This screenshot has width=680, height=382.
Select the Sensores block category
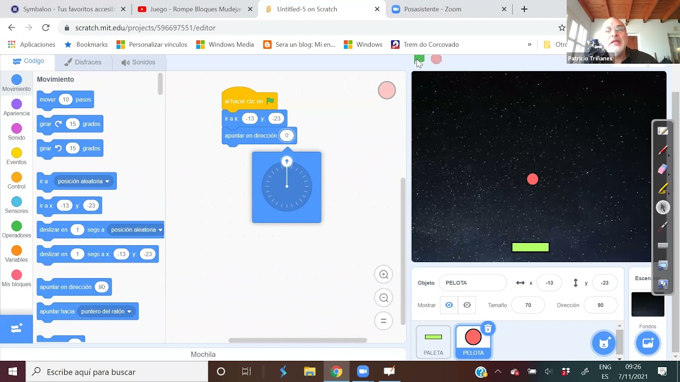point(16,205)
